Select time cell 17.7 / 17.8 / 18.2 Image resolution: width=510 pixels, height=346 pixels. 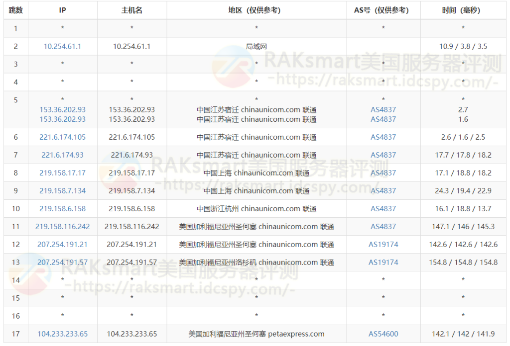click(463, 155)
